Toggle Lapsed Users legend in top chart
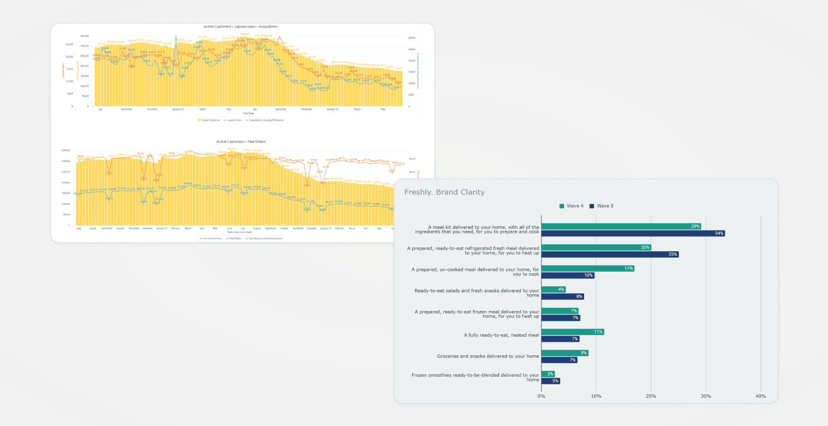This screenshot has width=828, height=426. point(233,120)
